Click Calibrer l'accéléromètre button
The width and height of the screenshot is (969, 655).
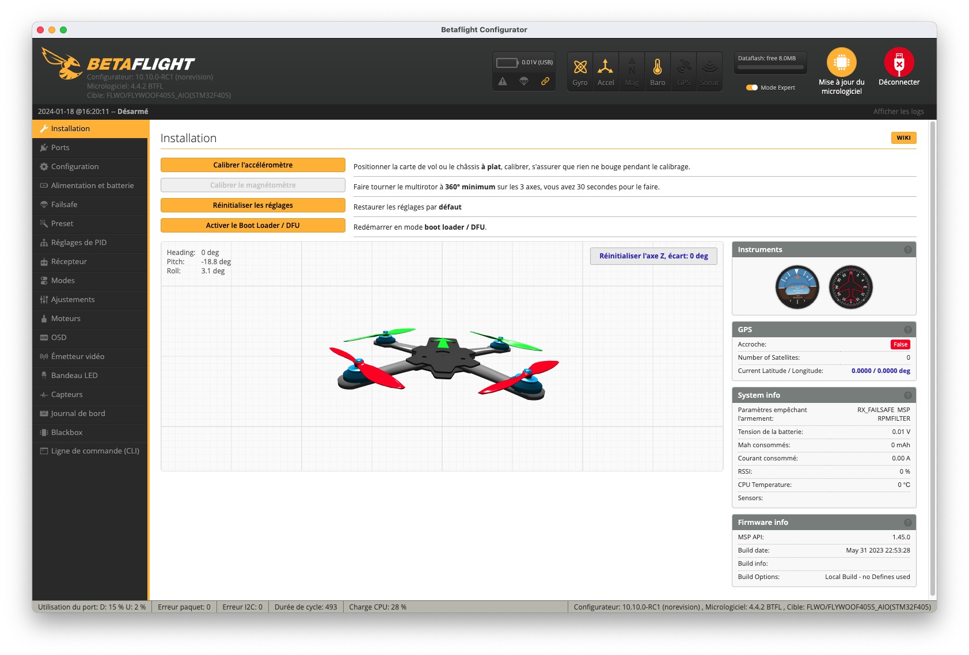[253, 165]
